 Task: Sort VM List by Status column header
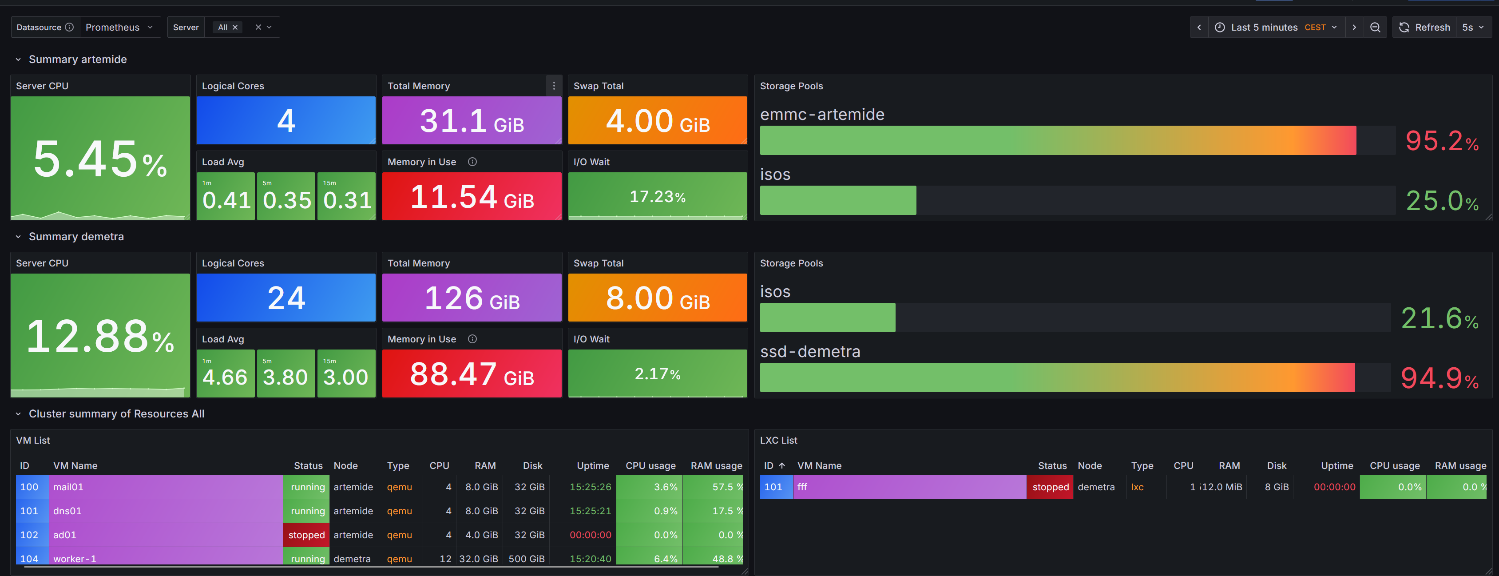(308, 465)
